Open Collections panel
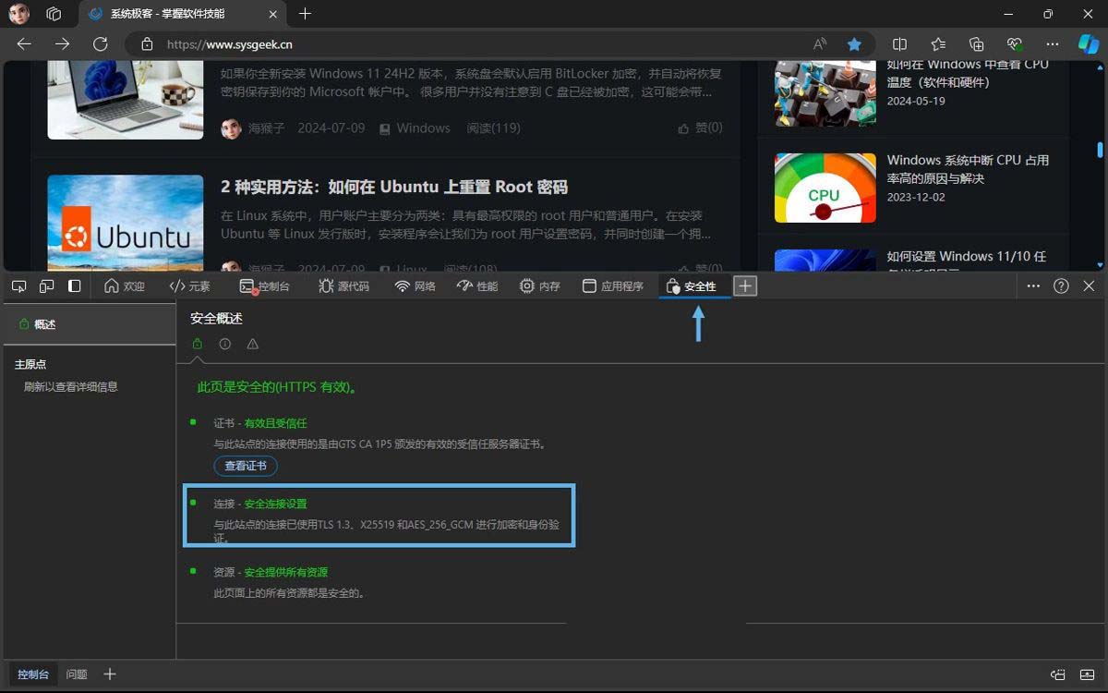Viewport: 1108px width, 693px height. click(977, 44)
